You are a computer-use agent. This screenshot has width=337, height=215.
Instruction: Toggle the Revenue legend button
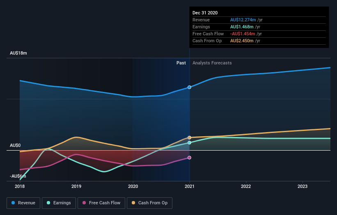point(23,203)
